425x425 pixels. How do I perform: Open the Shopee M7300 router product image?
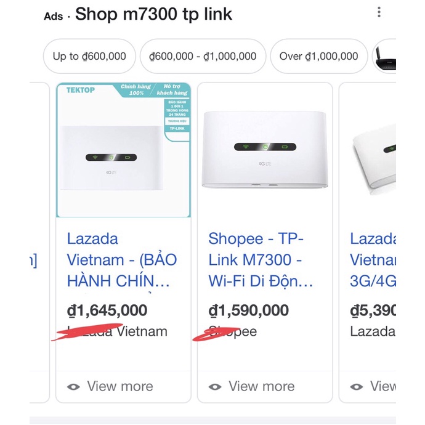tap(265, 150)
